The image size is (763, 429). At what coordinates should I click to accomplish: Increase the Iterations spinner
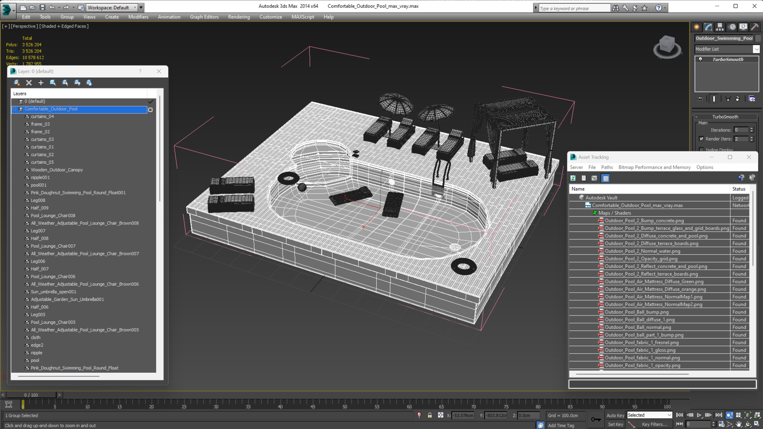pos(752,129)
